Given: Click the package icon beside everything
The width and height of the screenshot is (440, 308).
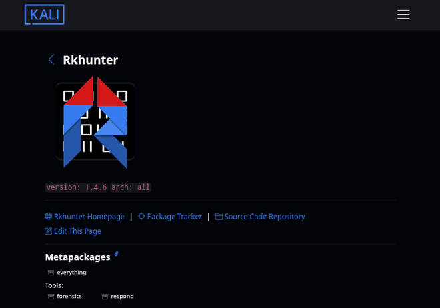Looking at the screenshot, I should pos(51,273).
